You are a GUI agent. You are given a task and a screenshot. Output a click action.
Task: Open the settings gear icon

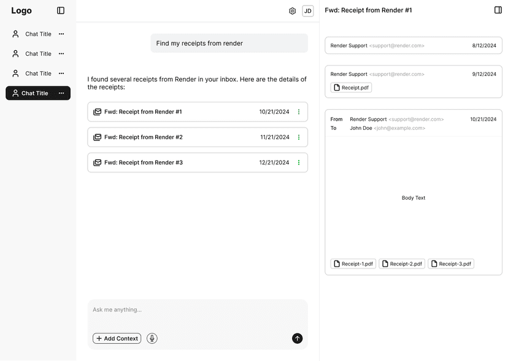click(292, 11)
